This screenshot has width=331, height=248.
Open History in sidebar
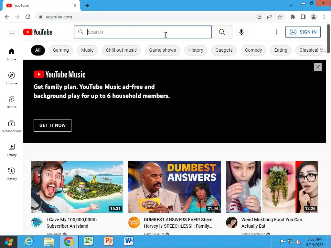coord(12,174)
